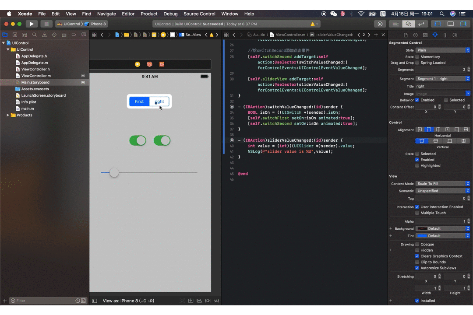Open the identity inspector
This screenshot has width=473, height=315.
[x=425, y=35]
